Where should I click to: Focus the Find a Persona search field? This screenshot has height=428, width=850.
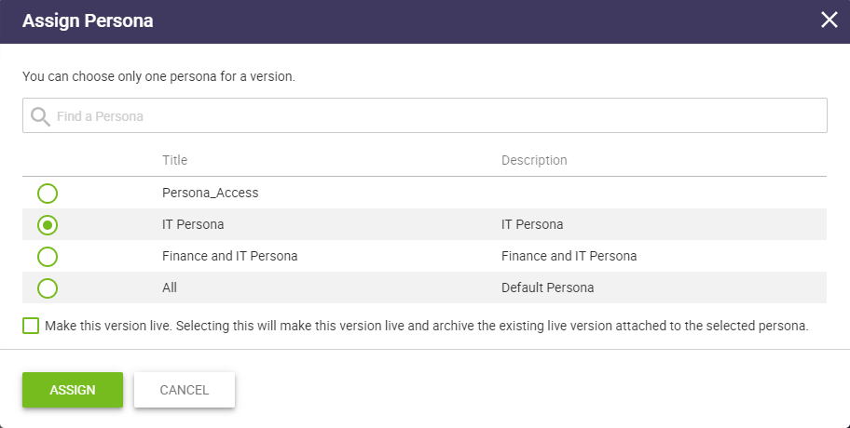[438, 116]
